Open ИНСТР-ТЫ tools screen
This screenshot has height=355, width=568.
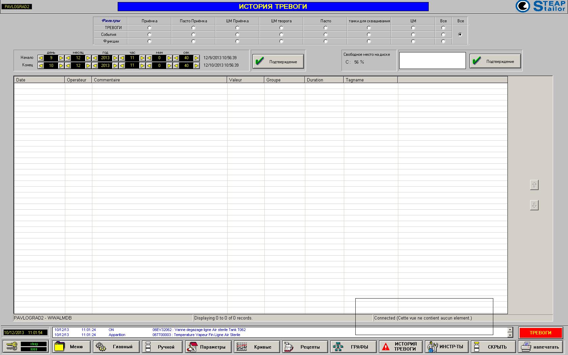point(447,347)
